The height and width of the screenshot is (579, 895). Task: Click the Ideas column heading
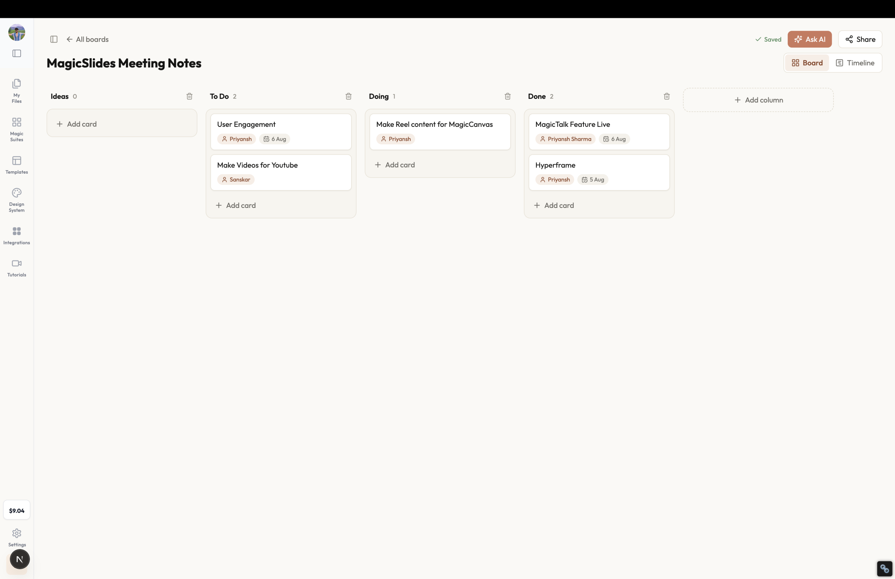60,96
